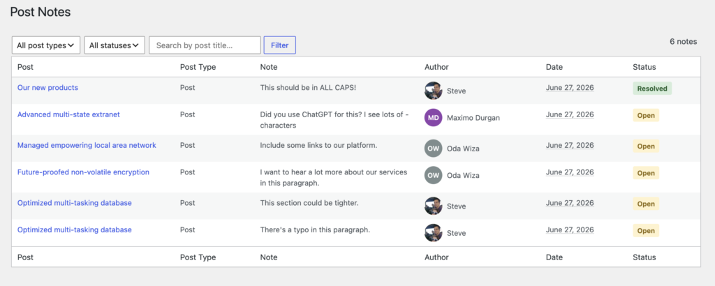Click Open badge in section could be tighter row
Viewport: 715px width, 286px height.
(x=646, y=204)
